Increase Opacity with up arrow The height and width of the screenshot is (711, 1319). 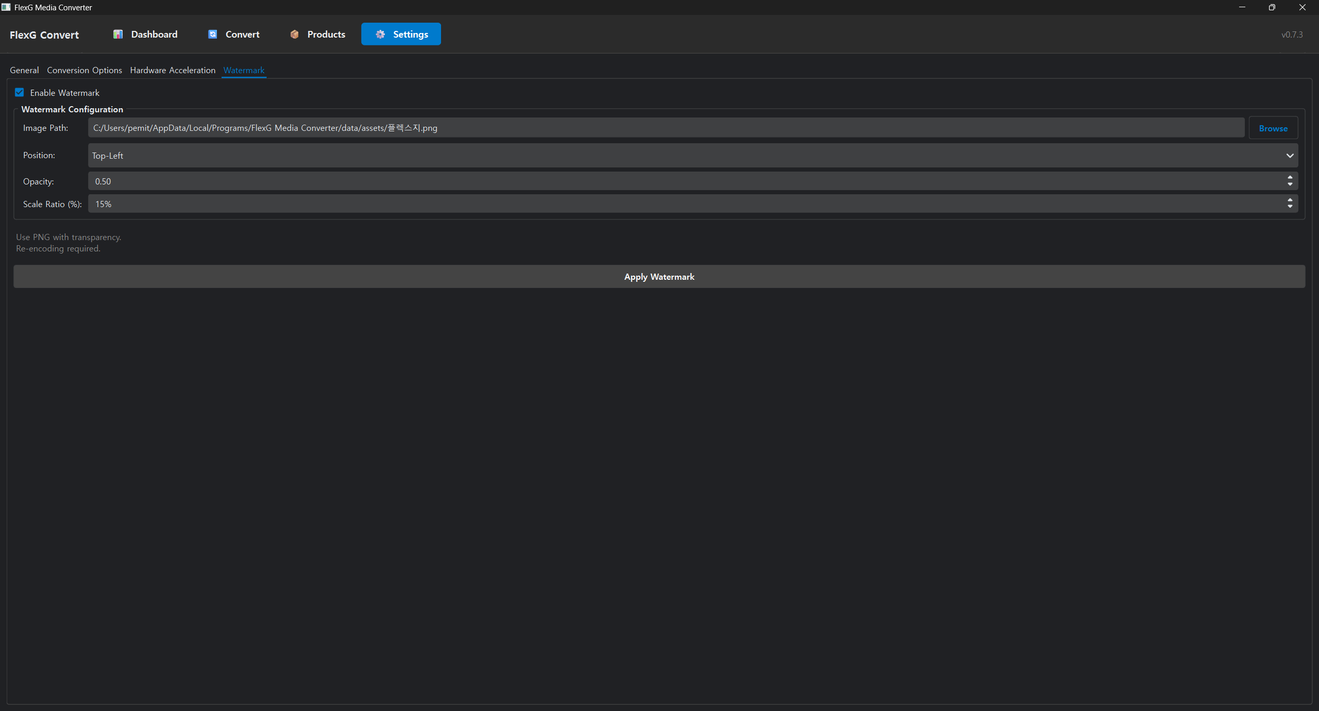(x=1290, y=177)
